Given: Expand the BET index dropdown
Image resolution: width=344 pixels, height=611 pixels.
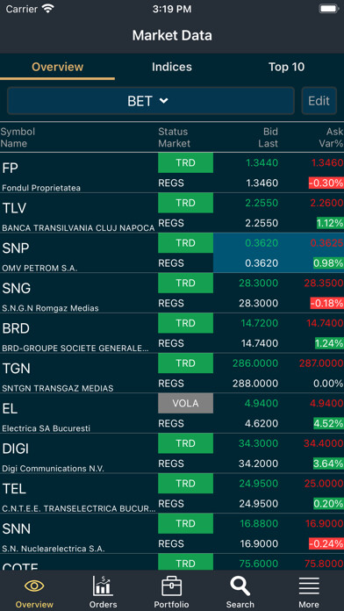Looking at the screenshot, I should pyautogui.click(x=151, y=101).
